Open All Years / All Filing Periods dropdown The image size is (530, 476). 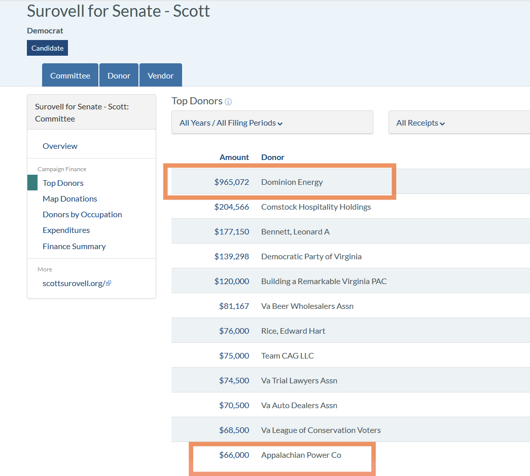pyautogui.click(x=272, y=123)
